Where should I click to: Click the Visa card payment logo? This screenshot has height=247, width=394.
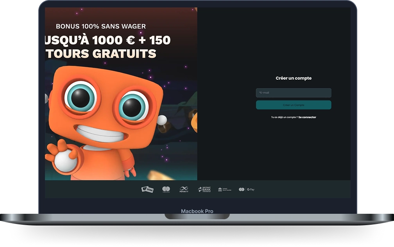pyautogui.click(x=147, y=189)
